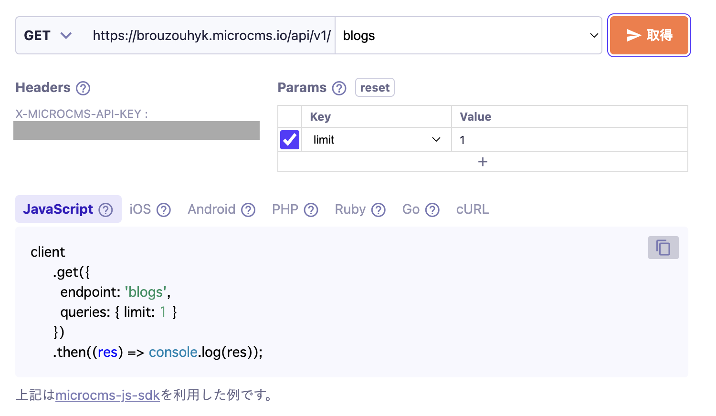Open the Headers help tooltip
This screenshot has width=716, height=416.
pyautogui.click(x=82, y=88)
